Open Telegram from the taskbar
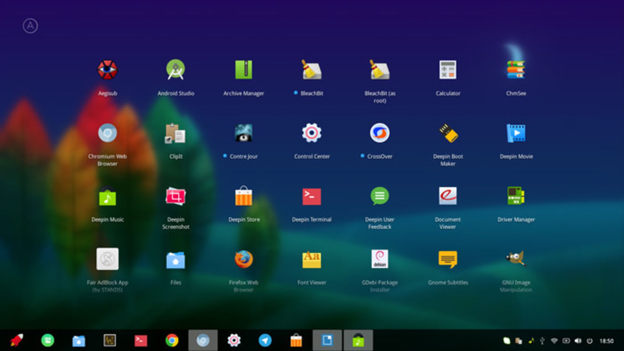Viewport: 624px width, 351px height. point(265,340)
